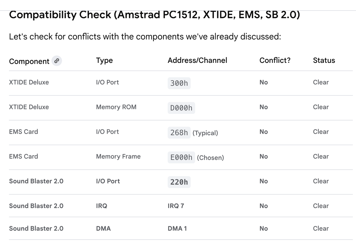The width and height of the screenshot is (356, 243).
Task: Select the Conflict? column header
Action: pyautogui.click(x=275, y=60)
